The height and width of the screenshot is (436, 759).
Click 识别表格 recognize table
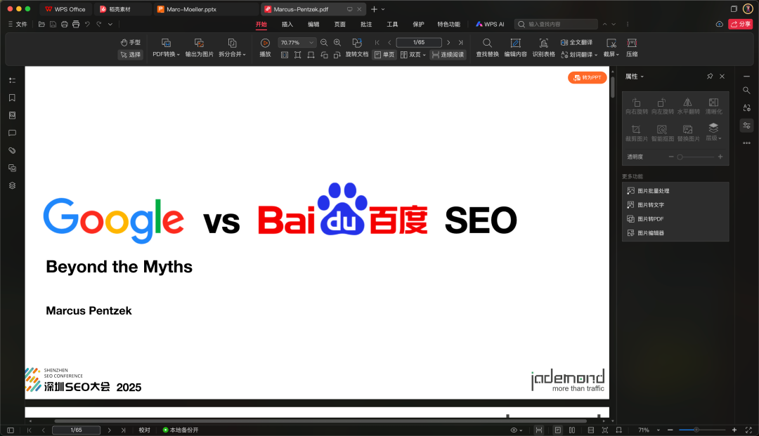(x=543, y=48)
